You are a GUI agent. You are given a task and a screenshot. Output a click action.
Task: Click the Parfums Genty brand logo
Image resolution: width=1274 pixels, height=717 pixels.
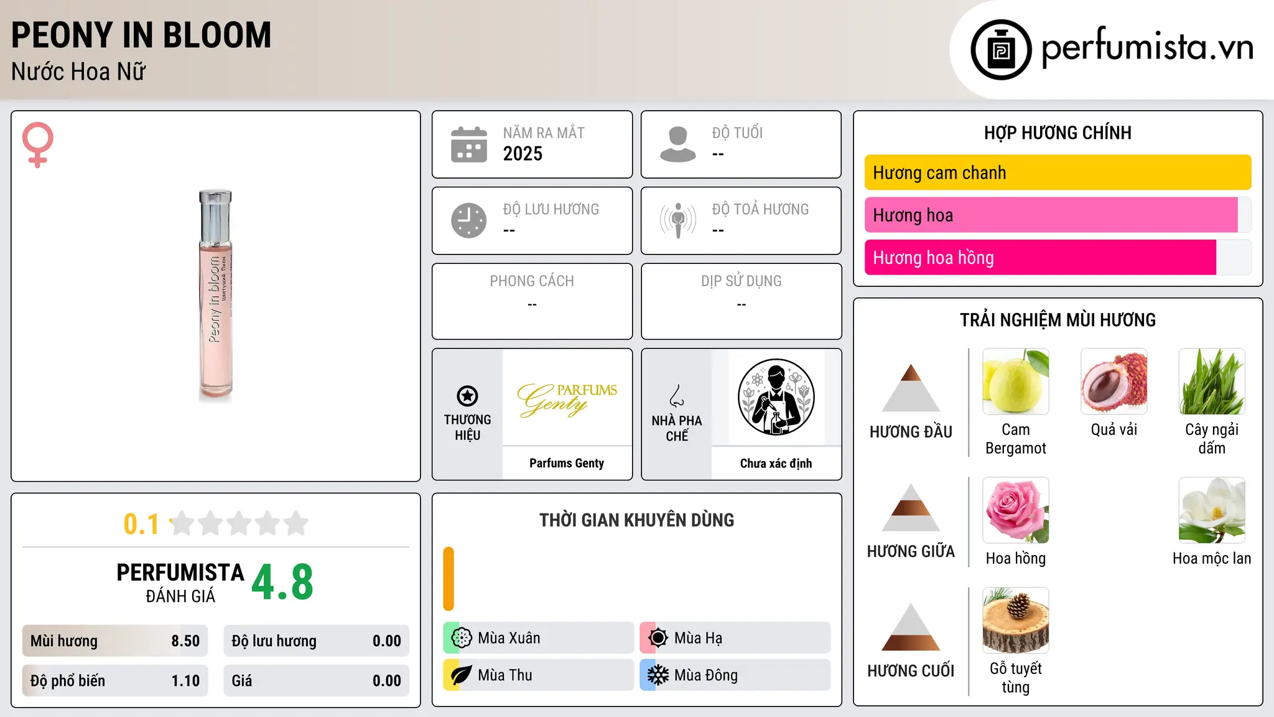click(567, 400)
